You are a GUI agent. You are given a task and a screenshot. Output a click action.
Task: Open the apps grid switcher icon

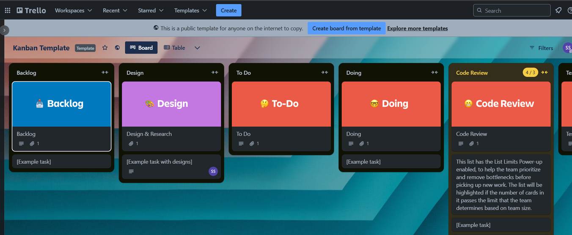(x=8, y=11)
